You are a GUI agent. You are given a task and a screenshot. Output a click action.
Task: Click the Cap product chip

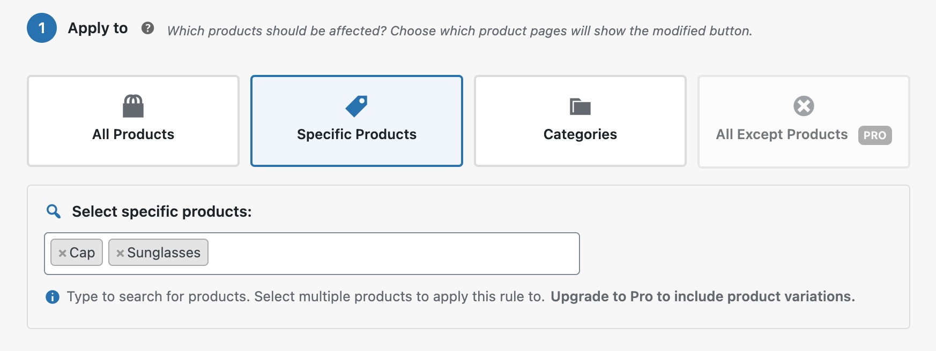(x=80, y=252)
